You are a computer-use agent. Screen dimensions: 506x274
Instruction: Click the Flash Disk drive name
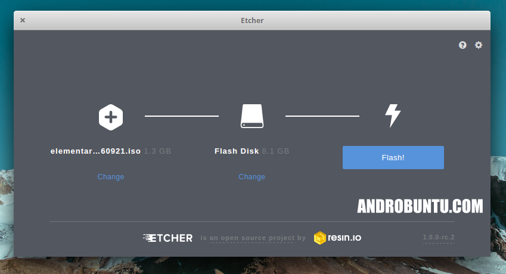[237, 151]
